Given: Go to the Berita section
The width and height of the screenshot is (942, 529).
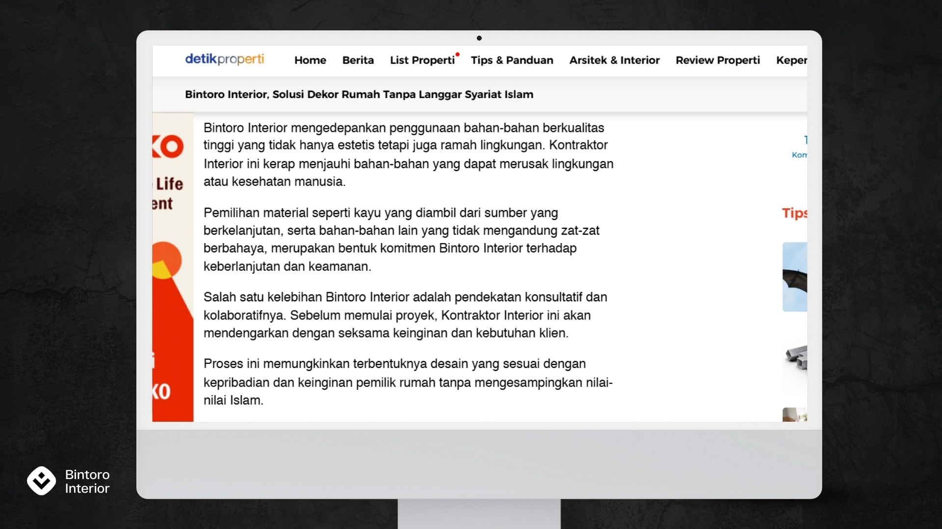Looking at the screenshot, I should click(x=358, y=60).
